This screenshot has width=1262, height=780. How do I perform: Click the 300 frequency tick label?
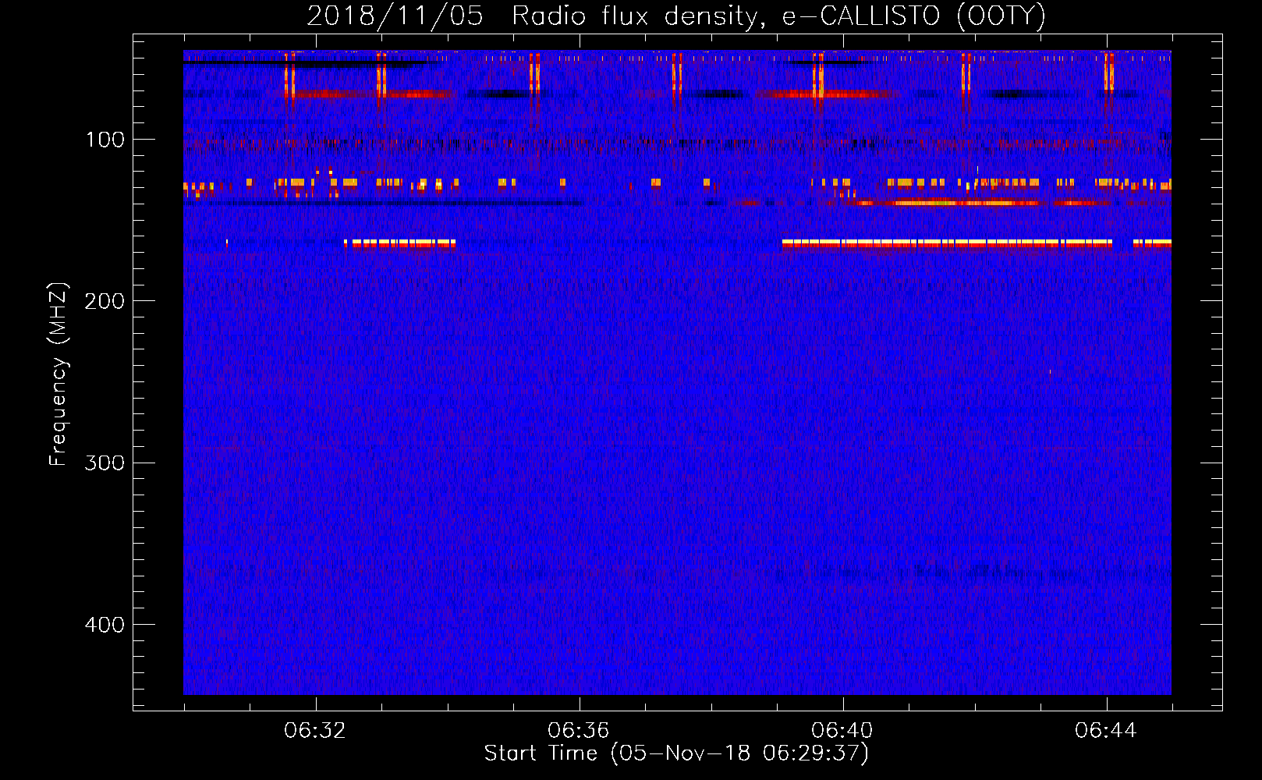[x=104, y=463]
